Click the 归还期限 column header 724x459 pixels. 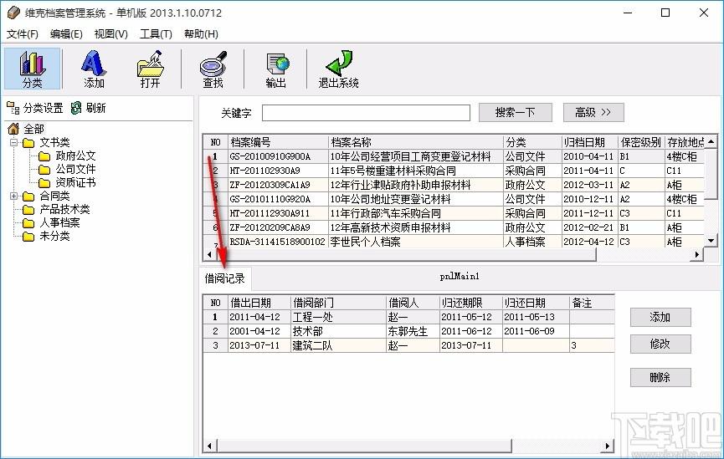click(x=470, y=303)
